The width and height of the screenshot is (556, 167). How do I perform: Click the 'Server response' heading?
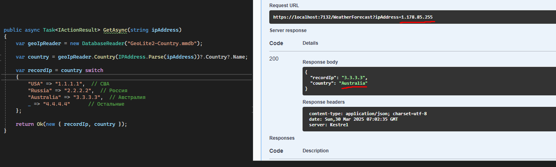pos(288,31)
